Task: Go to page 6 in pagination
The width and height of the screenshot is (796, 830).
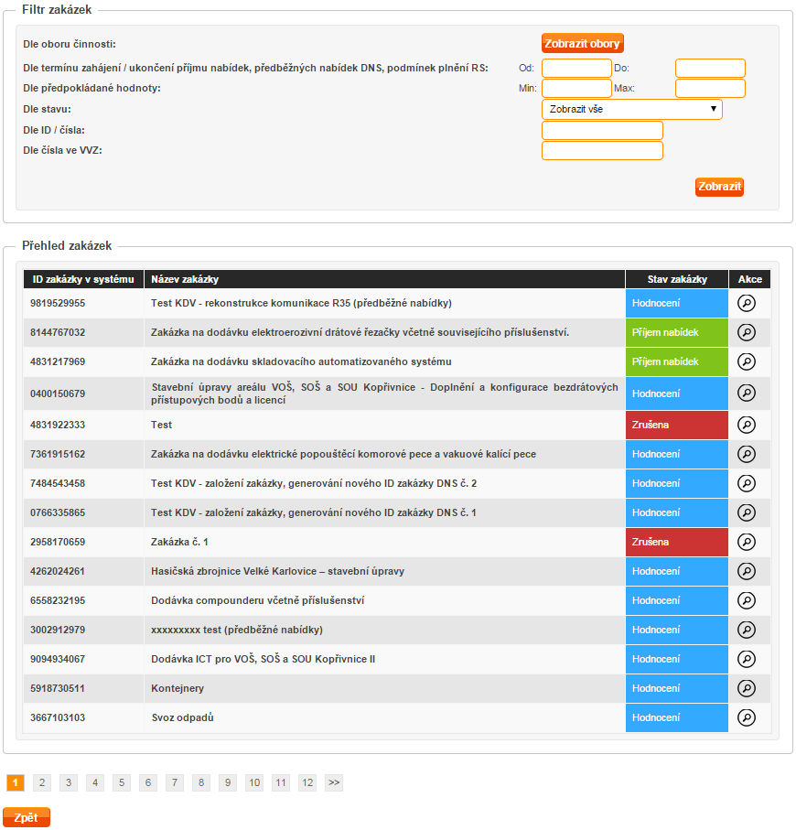Action: [147, 782]
